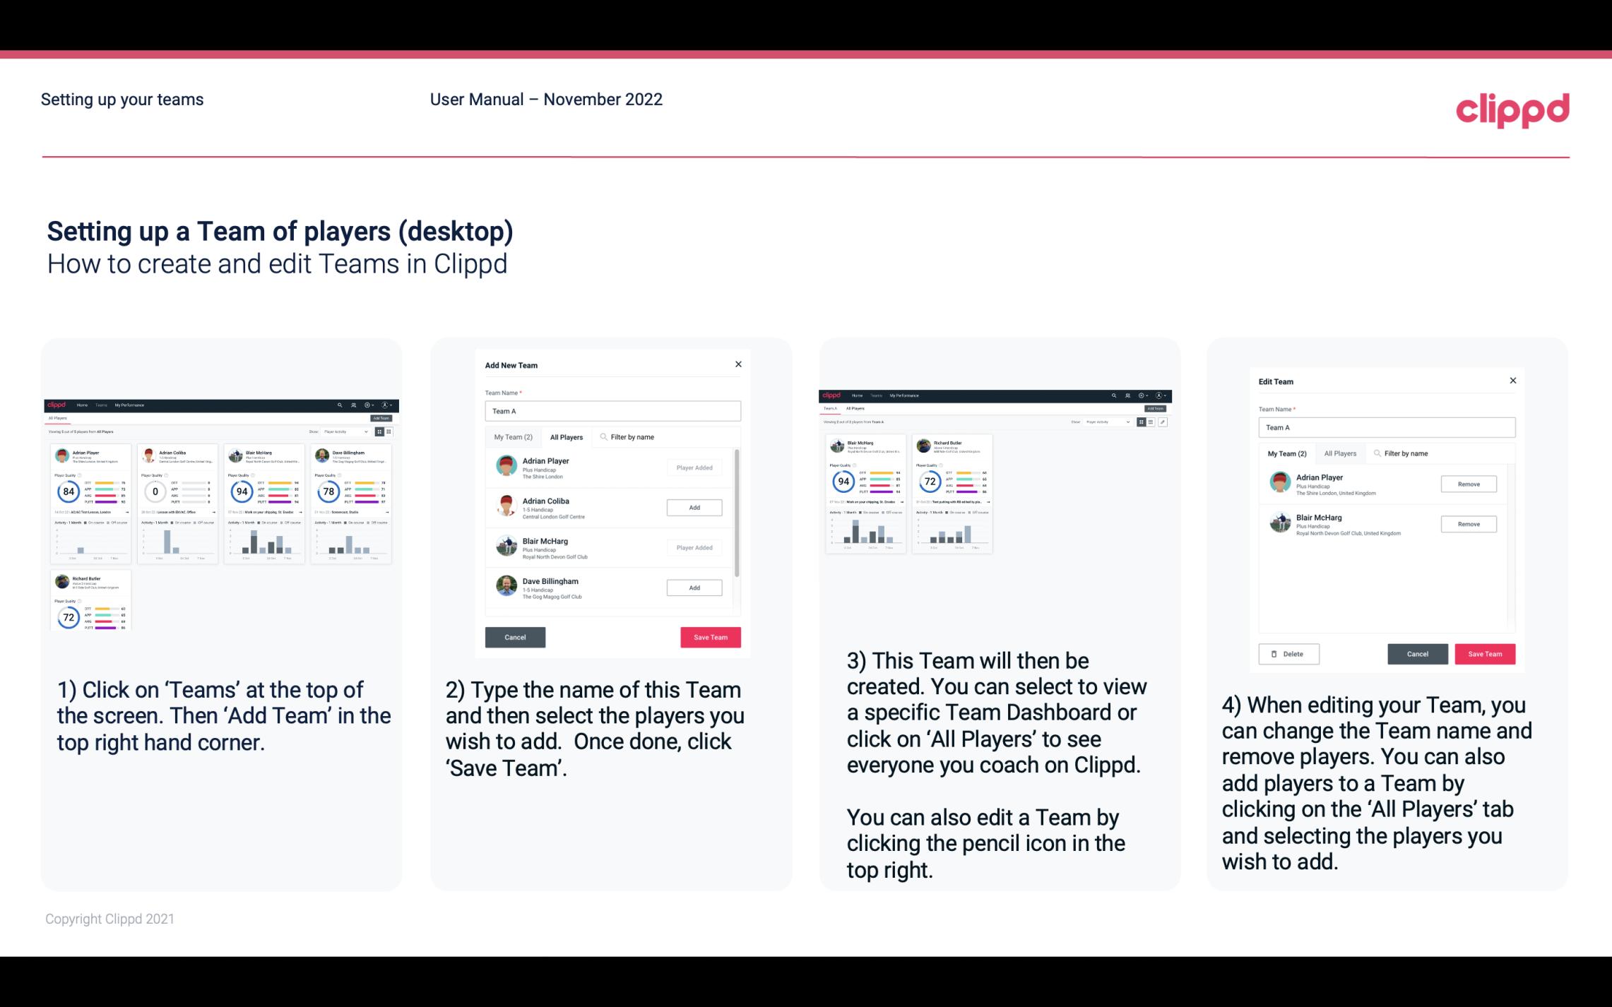1612x1007 pixels.
Task: Expand player list in Edit Team panel
Action: 1341,453
